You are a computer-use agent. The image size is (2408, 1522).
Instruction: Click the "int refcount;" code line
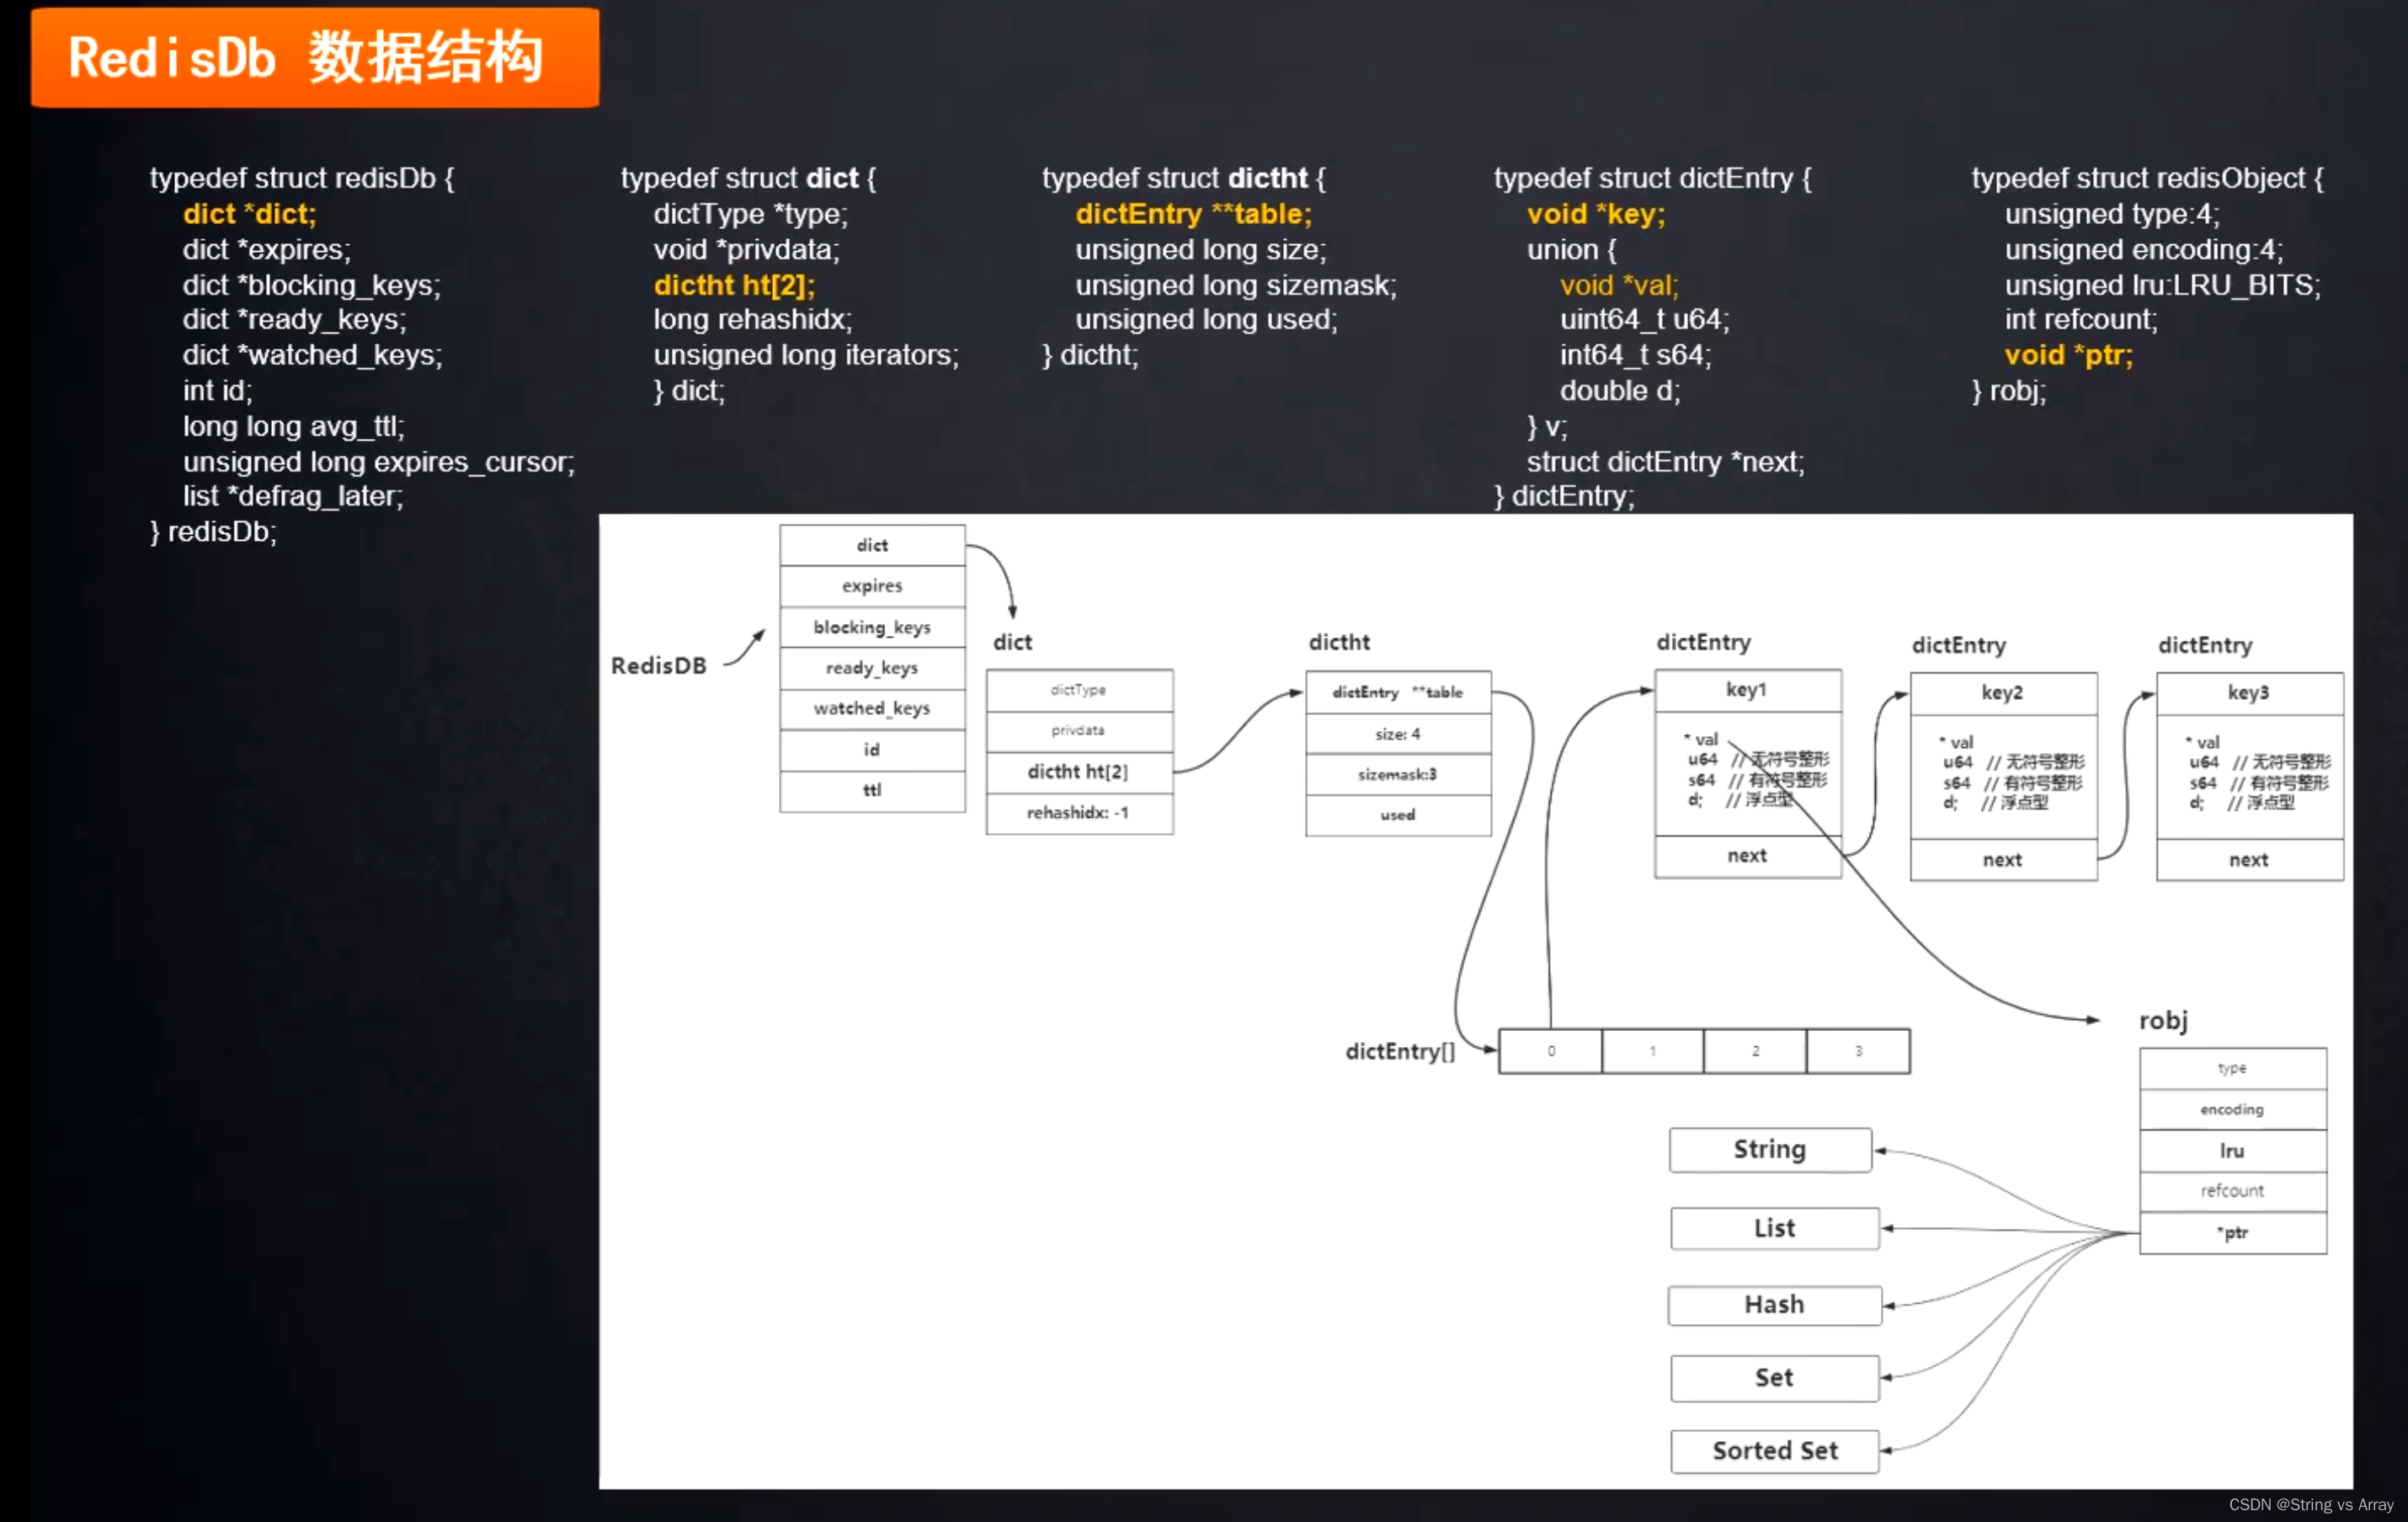[x=2081, y=319]
